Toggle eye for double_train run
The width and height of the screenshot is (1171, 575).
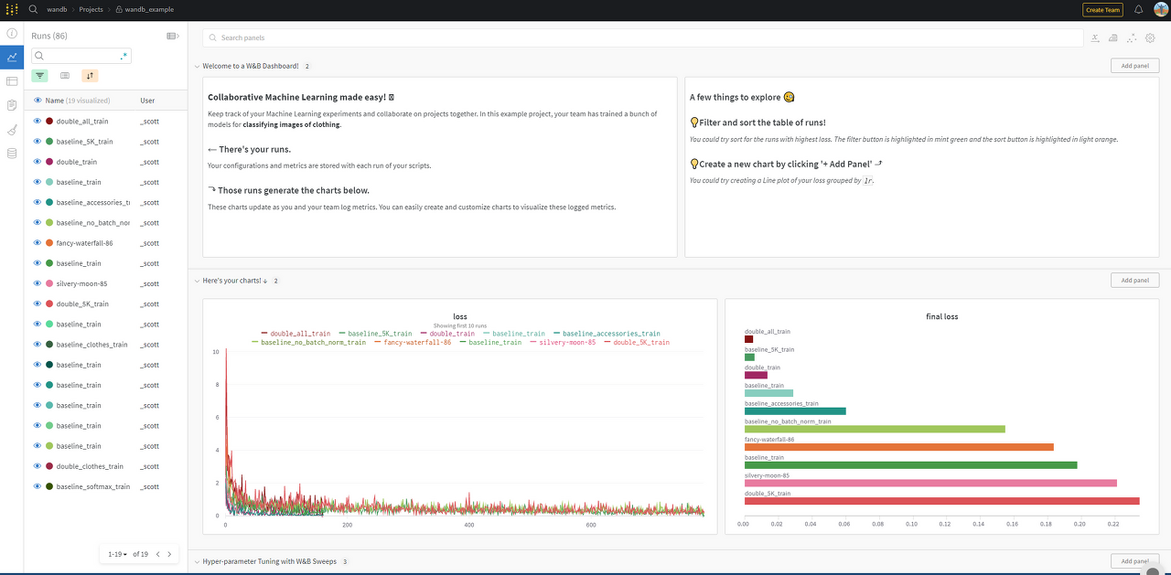click(x=38, y=162)
